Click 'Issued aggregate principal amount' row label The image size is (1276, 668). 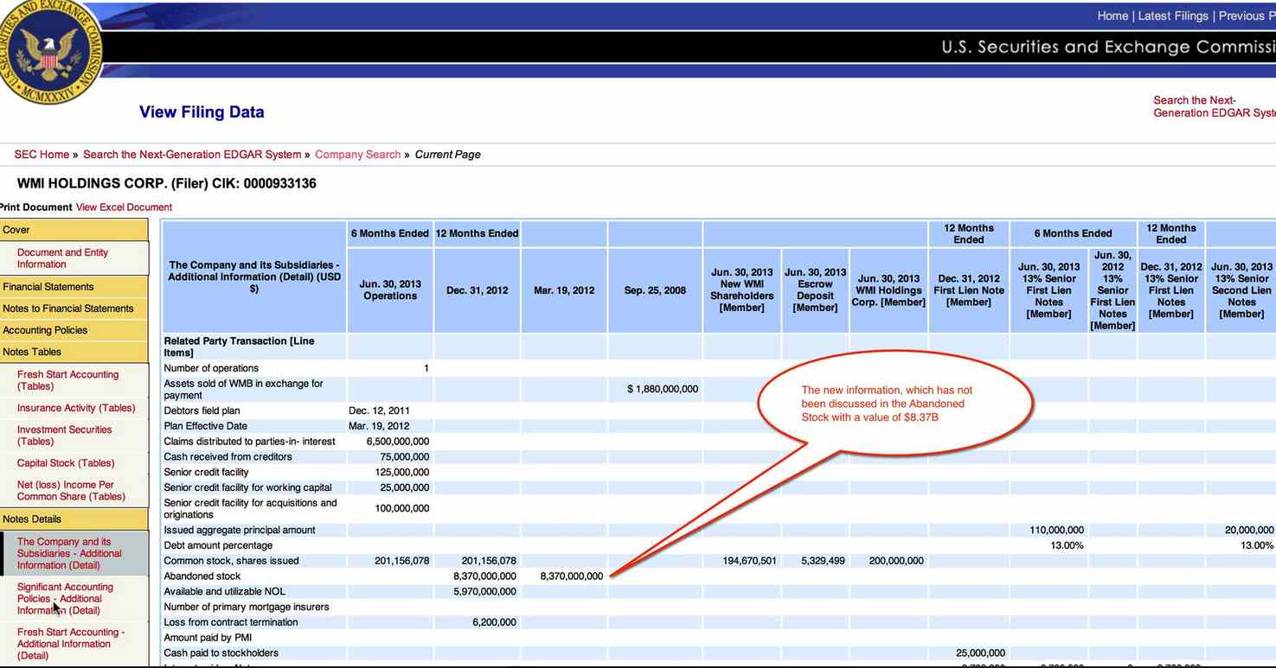click(x=240, y=531)
